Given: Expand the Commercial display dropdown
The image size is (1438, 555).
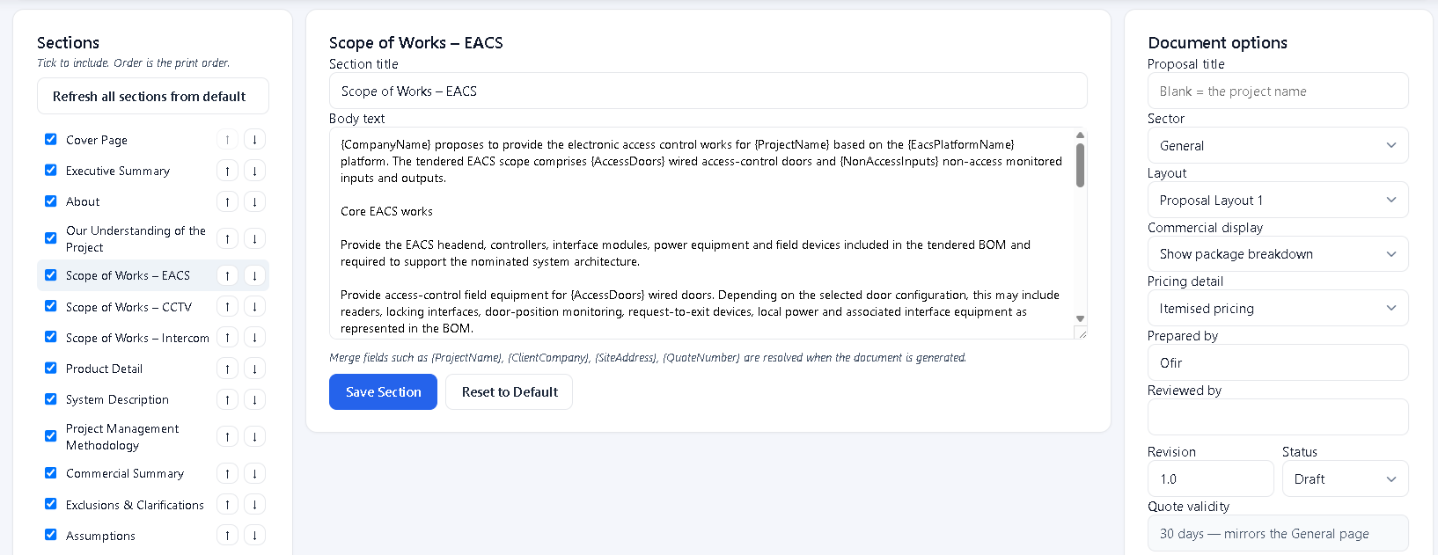Looking at the screenshot, I should (1278, 254).
